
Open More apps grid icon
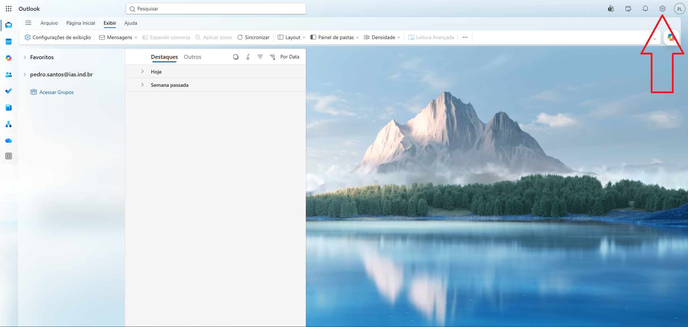click(x=9, y=156)
